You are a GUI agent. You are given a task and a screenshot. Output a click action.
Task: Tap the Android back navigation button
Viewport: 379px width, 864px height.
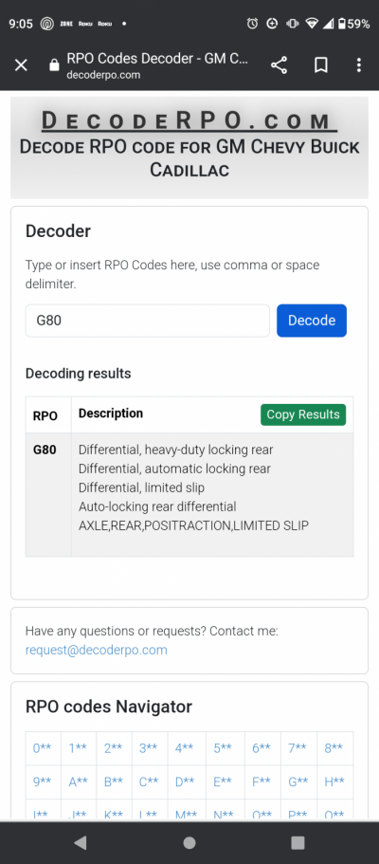[x=81, y=842]
